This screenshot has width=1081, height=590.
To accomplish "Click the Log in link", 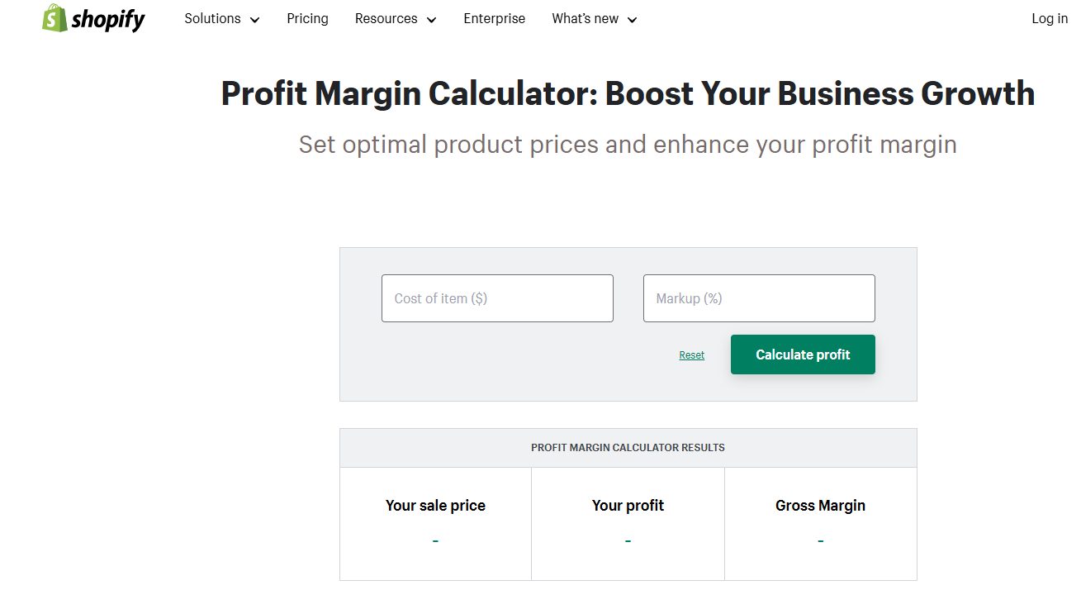I will [1049, 18].
